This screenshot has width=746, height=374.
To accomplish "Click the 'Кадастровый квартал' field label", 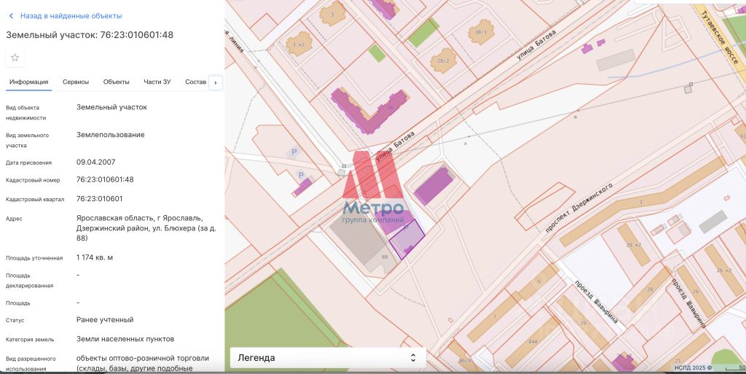I will coord(35,199).
